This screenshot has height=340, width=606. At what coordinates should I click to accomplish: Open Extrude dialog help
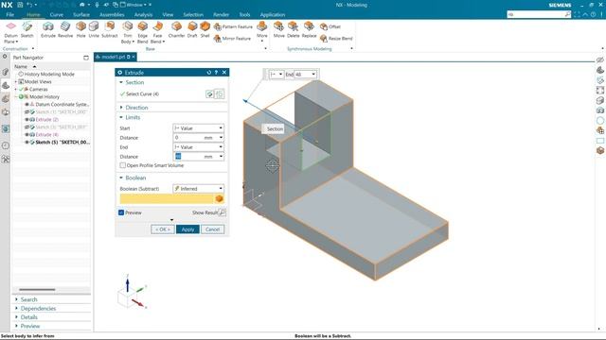[x=216, y=73]
